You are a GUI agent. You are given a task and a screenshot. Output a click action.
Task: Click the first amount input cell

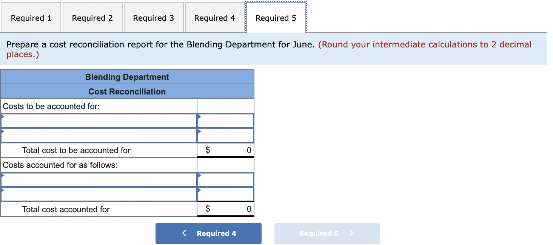(x=226, y=120)
